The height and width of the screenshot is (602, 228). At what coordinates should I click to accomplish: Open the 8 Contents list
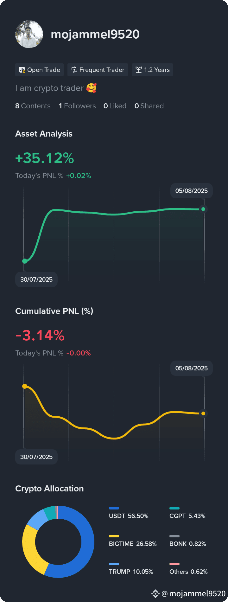33,106
